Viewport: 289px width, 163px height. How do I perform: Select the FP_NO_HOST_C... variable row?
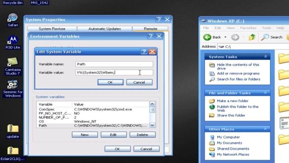pyautogui.click(x=93, y=113)
